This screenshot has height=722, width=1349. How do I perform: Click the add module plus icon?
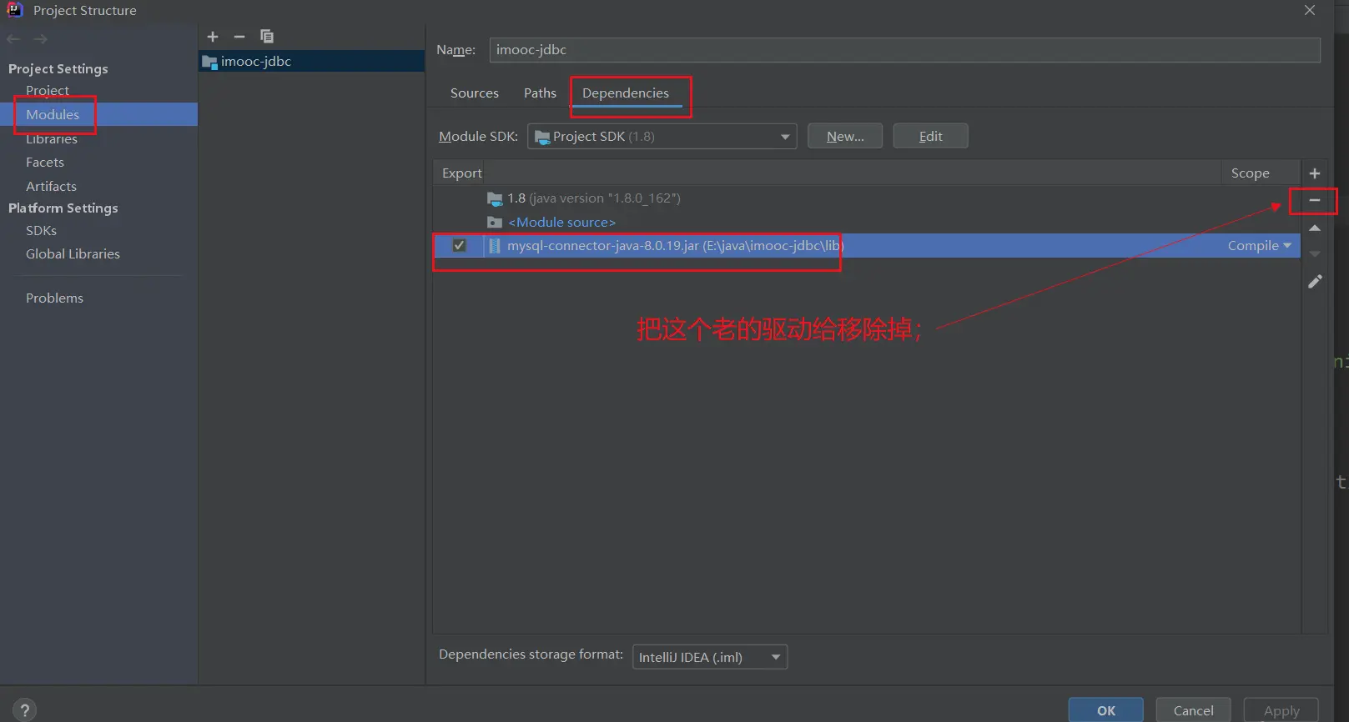[213, 37]
